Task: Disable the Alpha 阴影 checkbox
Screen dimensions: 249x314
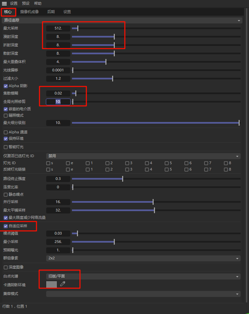Action: (6, 86)
